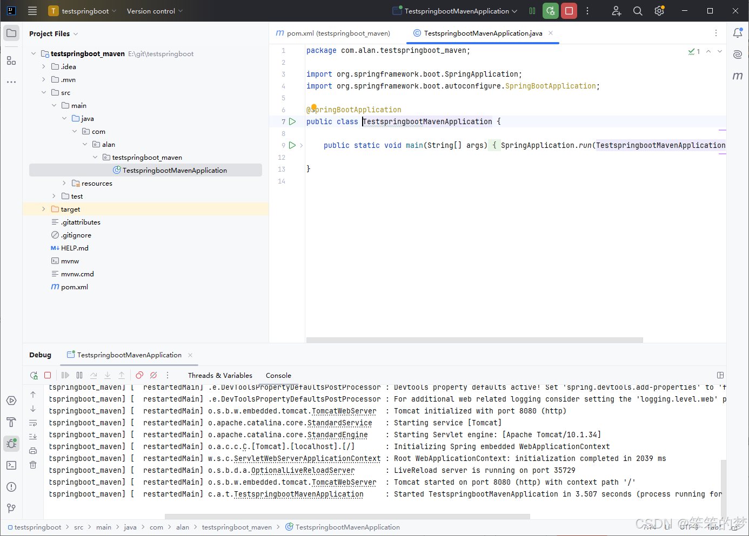This screenshot has width=749, height=536.
Task: Stop the running Spring Boot application
Action: coord(569,11)
